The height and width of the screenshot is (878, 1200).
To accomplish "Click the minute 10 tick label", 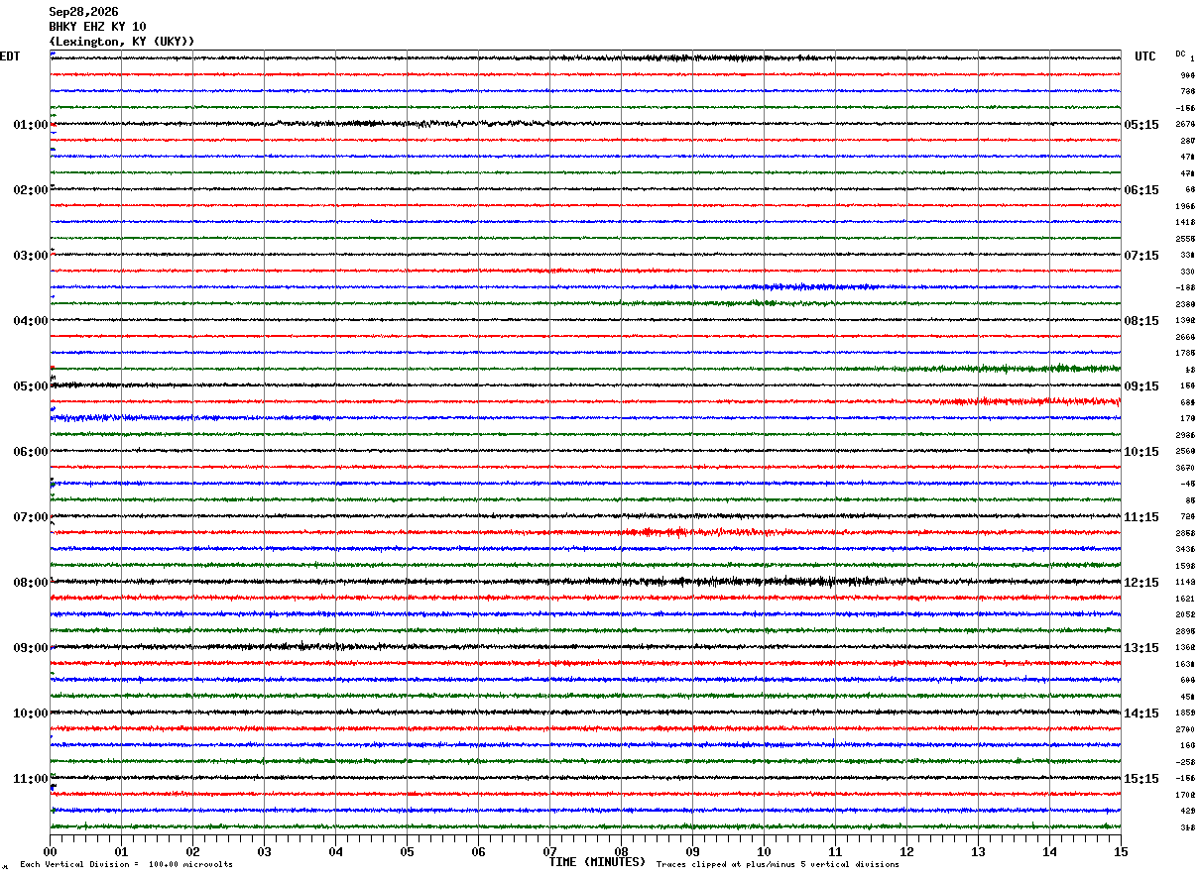I will click(764, 851).
